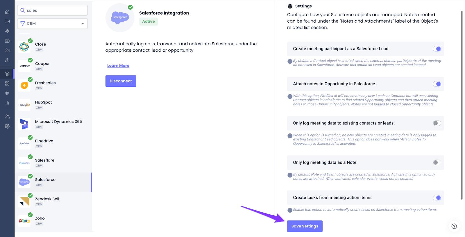The width and height of the screenshot is (465, 237).
Task: Click the settings panel vertical scrollbar
Action: pyautogui.click(x=462, y=105)
